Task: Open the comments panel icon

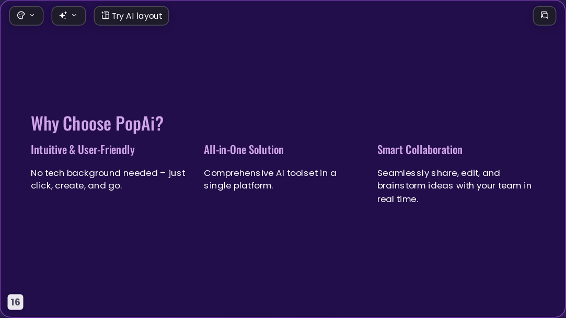Action: click(x=545, y=16)
